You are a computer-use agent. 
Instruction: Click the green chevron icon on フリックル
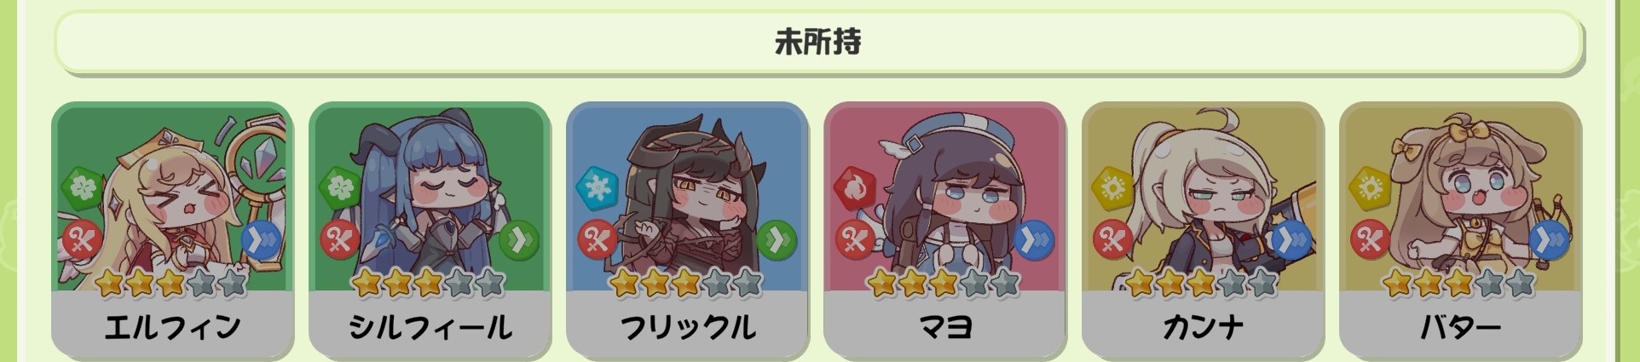777,240
